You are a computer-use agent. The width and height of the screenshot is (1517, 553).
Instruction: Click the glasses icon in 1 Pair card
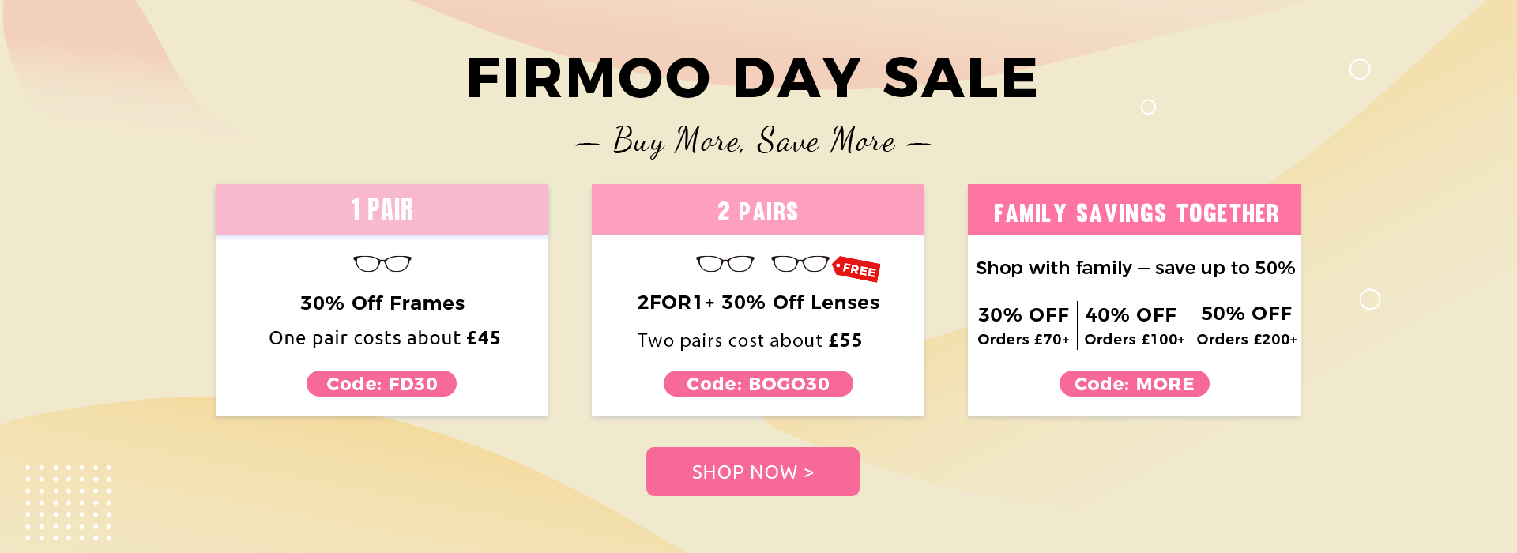pos(382,263)
